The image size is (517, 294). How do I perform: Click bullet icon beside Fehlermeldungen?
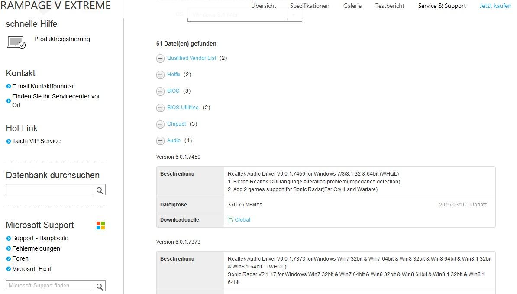[x=9, y=248]
